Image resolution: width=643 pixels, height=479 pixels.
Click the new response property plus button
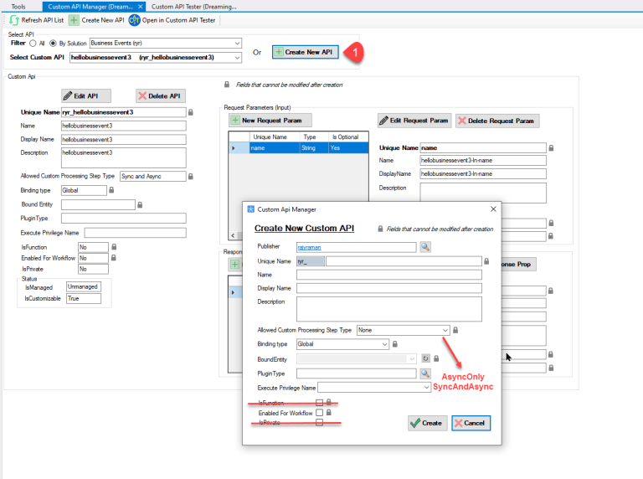click(235, 264)
